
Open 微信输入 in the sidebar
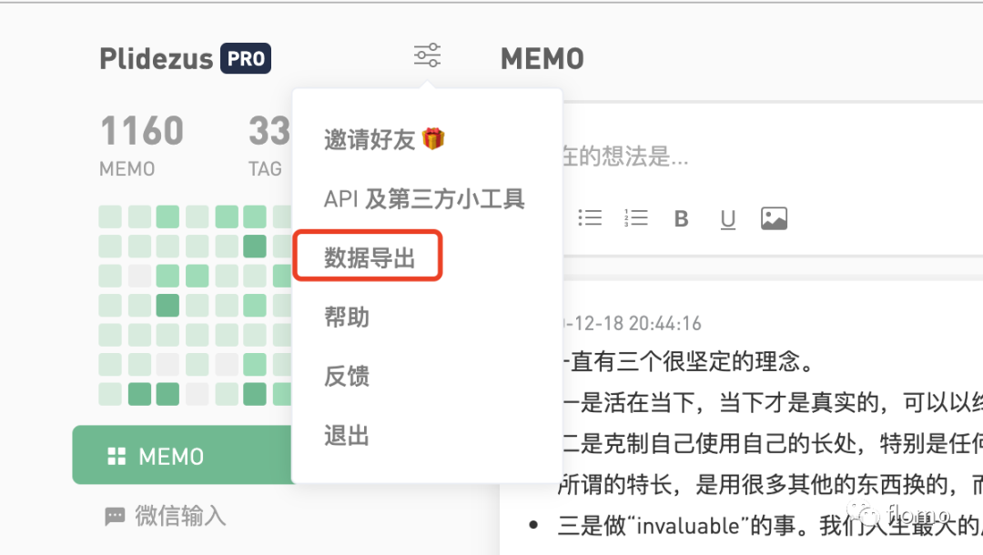[x=165, y=516]
